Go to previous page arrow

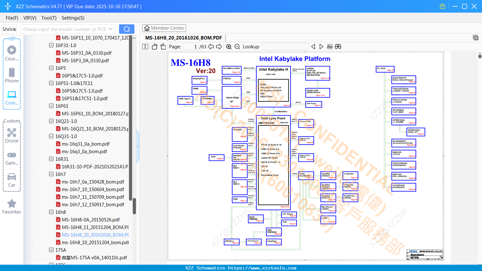211,47
